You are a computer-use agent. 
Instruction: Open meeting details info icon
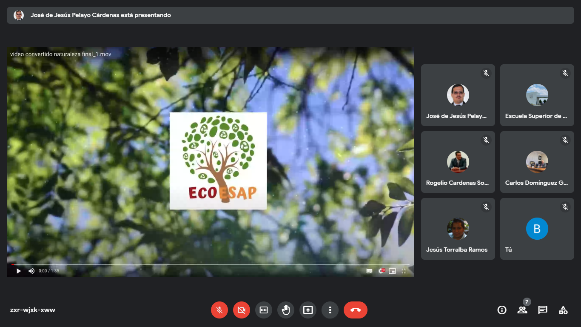(x=502, y=310)
